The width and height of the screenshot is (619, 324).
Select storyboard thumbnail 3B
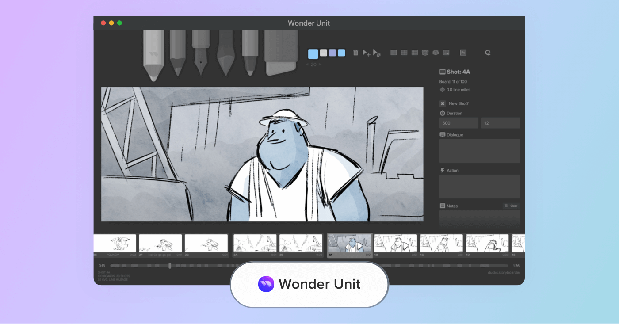point(301,243)
